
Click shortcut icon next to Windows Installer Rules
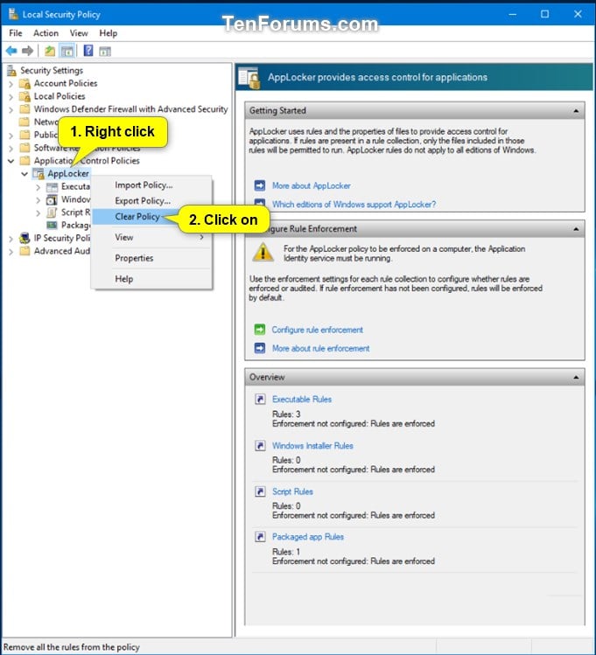click(260, 446)
